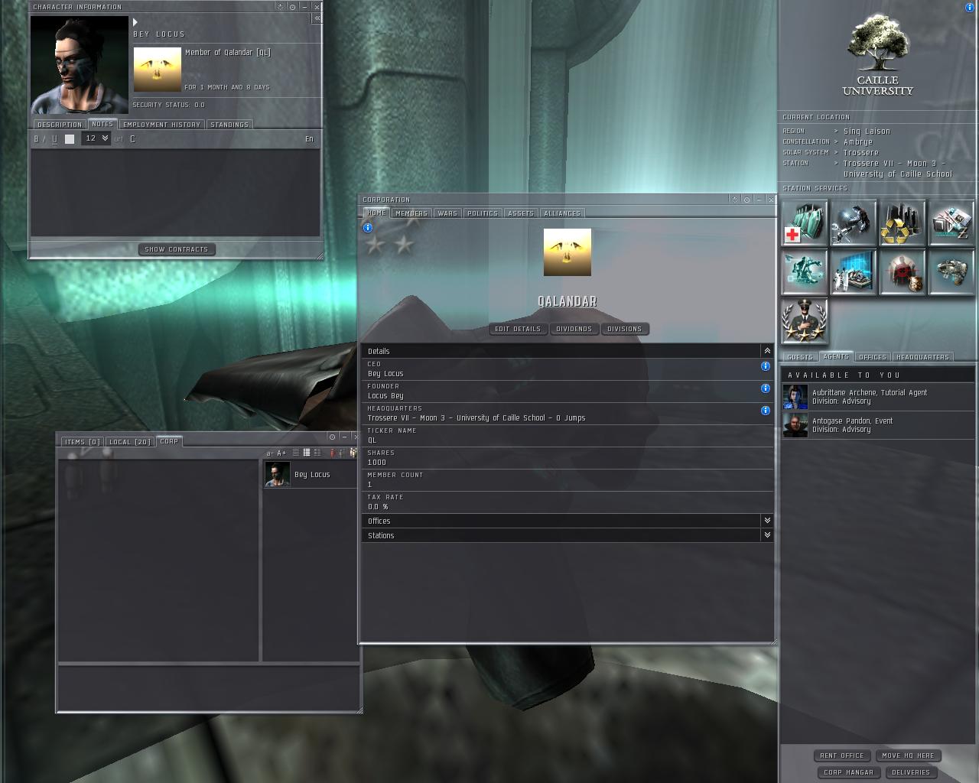Image resolution: width=979 pixels, height=783 pixels.
Task: Decrease chat font size (a-)
Action: click(x=269, y=453)
